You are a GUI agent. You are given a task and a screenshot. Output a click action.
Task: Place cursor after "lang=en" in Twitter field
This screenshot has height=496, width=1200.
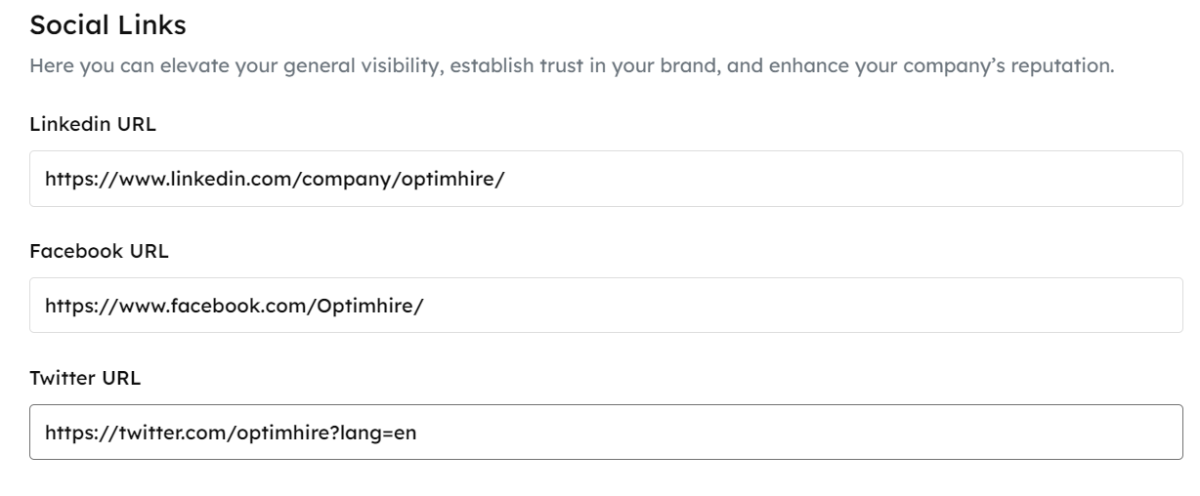(x=419, y=434)
